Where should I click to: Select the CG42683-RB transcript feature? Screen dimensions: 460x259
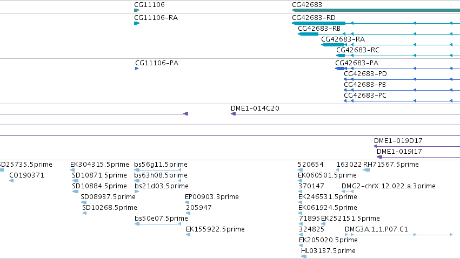click(379, 34)
